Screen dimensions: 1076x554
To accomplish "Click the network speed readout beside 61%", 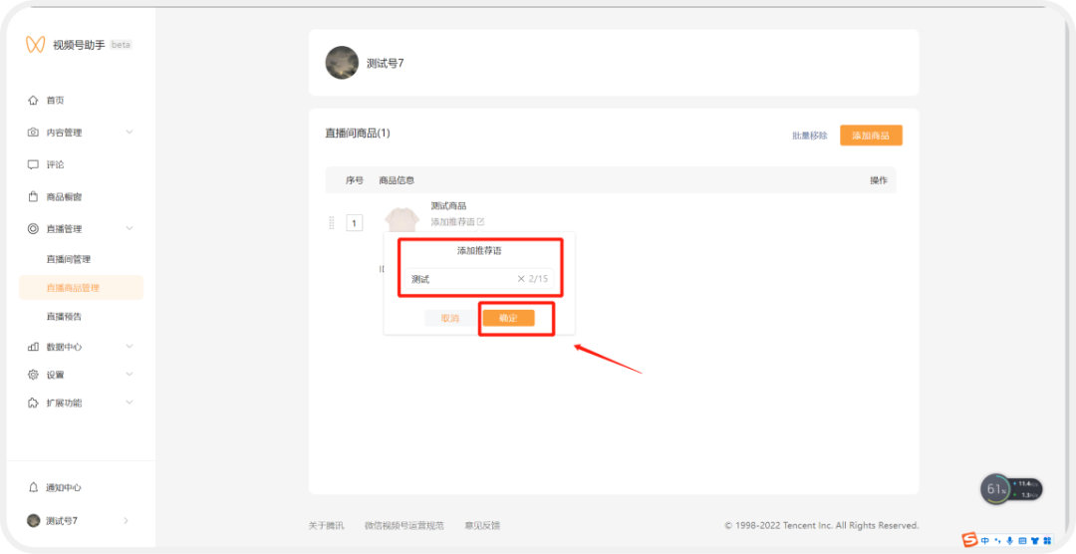I will (1026, 489).
